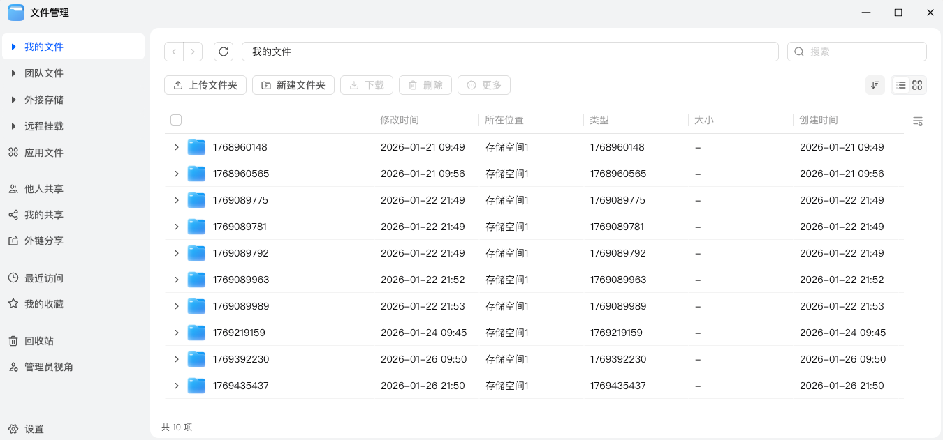Open 设置 at the sidebar bottom

pyautogui.click(x=34, y=429)
